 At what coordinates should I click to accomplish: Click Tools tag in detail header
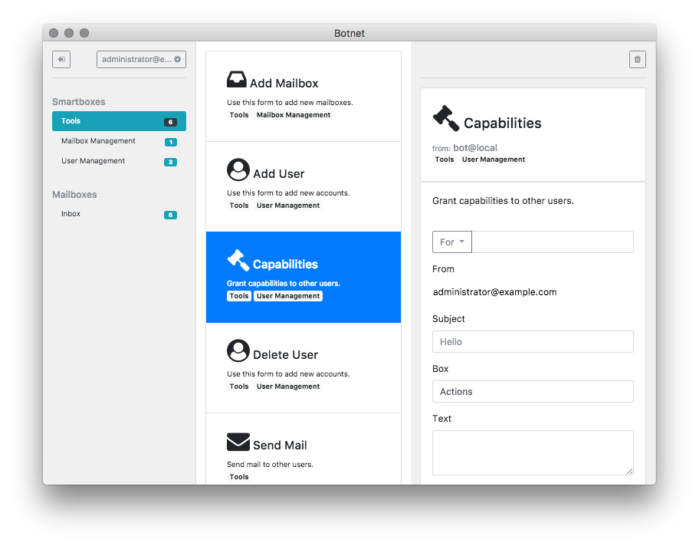(x=445, y=160)
